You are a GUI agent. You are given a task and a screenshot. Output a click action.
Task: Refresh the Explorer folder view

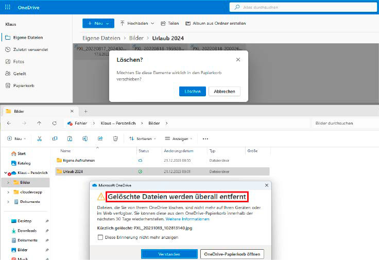tap(55, 123)
